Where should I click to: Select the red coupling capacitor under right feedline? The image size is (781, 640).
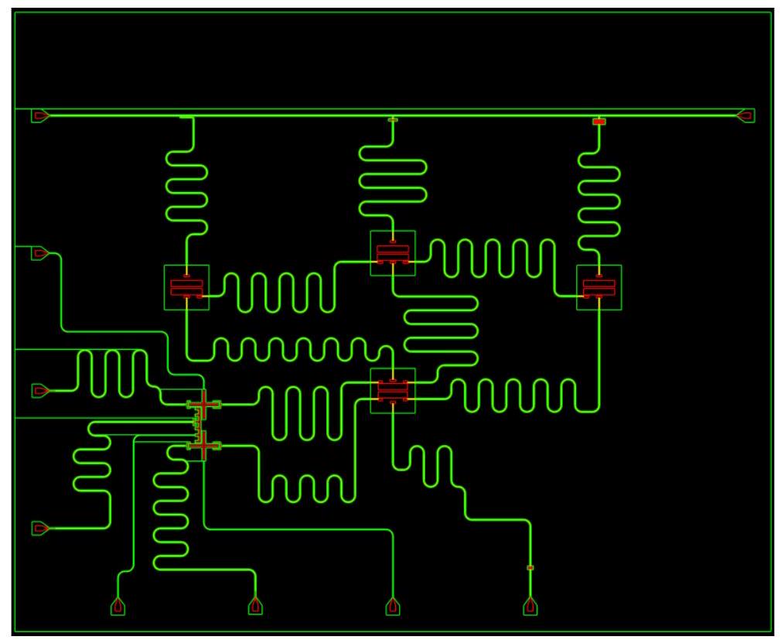(599, 121)
